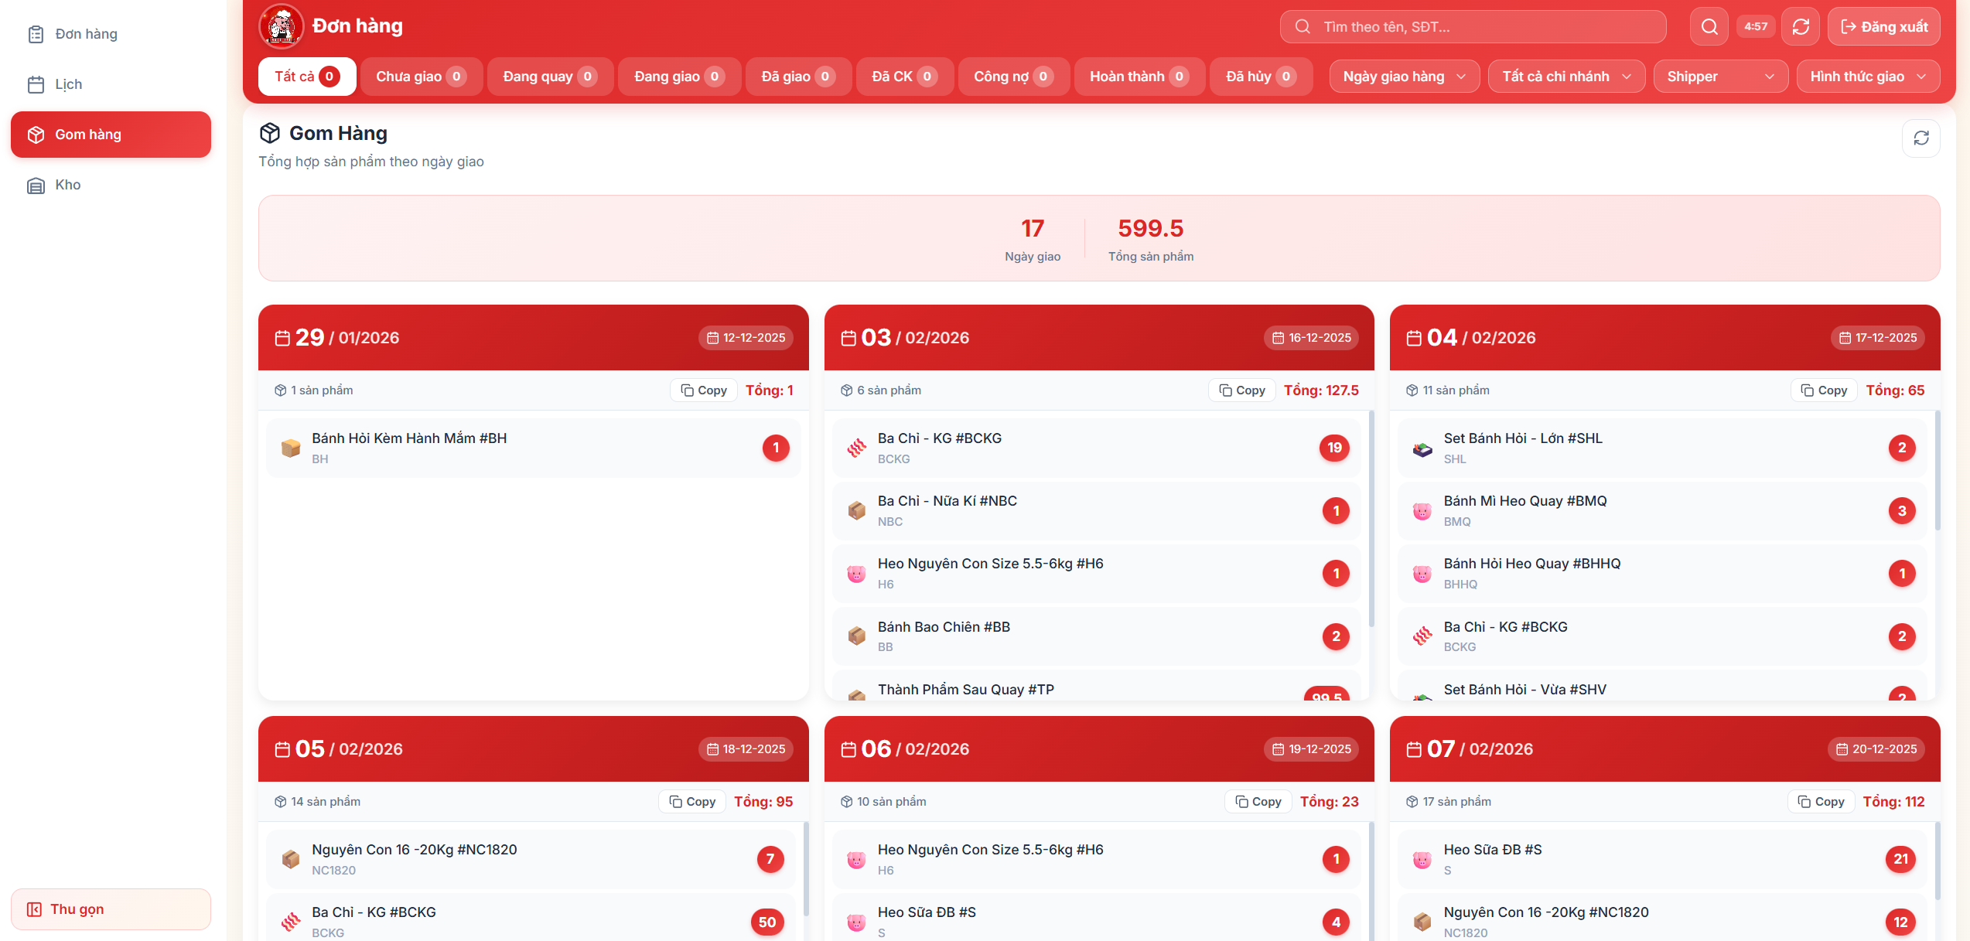Screen dimensions: 1970x941
Task: Open the Shipper dropdown
Action: click(x=1720, y=77)
